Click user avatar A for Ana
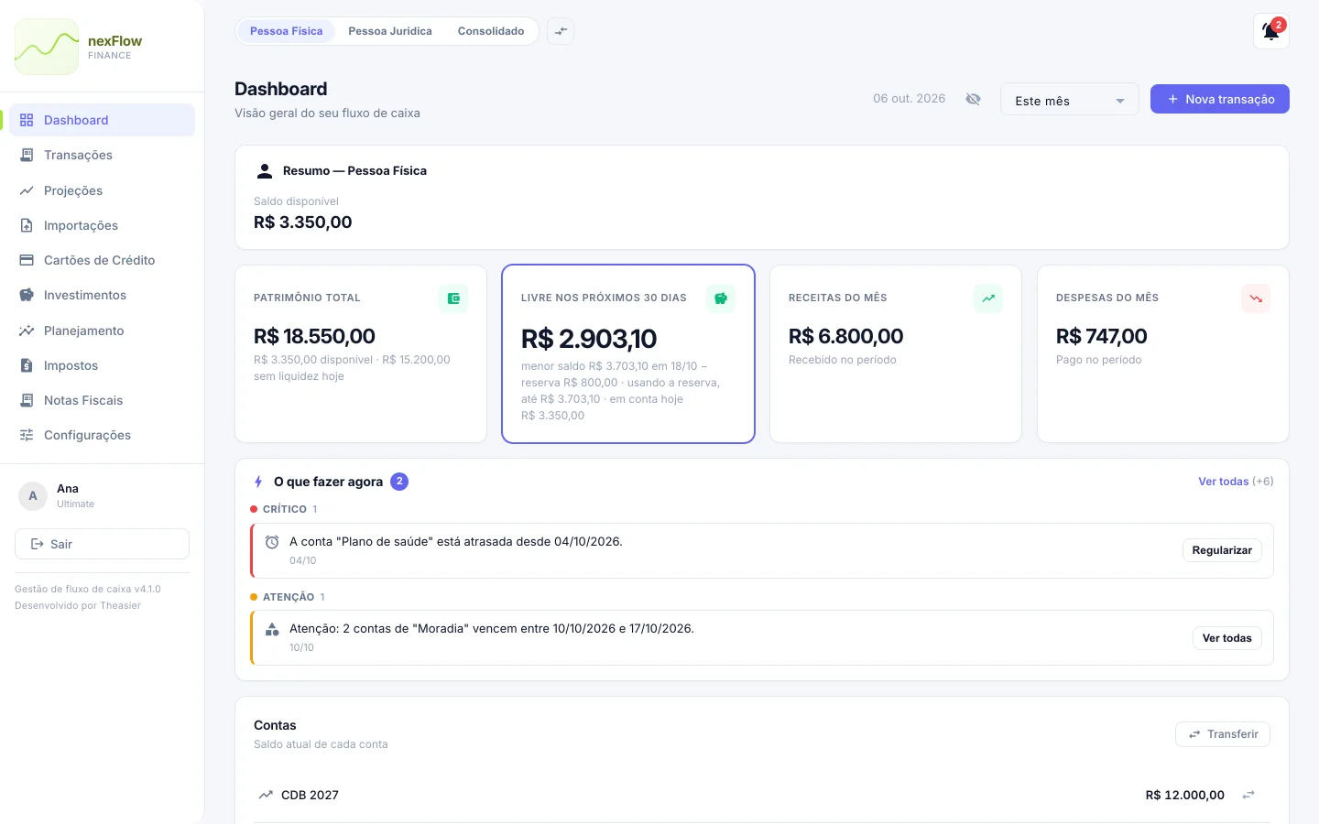Viewport: 1319px width, 824px height. pos(33,496)
